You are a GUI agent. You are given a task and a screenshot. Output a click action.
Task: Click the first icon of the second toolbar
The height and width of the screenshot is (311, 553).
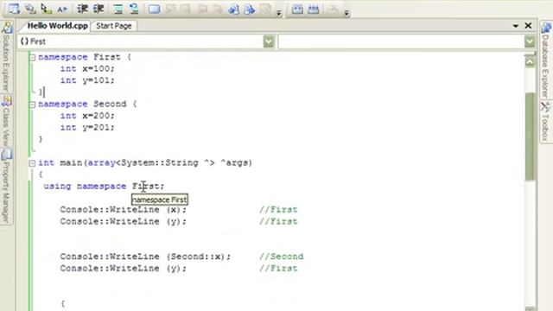point(297,9)
